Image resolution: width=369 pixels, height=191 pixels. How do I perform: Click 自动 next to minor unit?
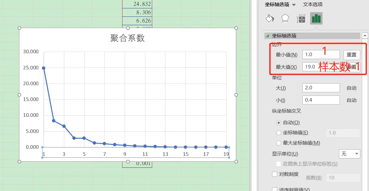(x=352, y=100)
